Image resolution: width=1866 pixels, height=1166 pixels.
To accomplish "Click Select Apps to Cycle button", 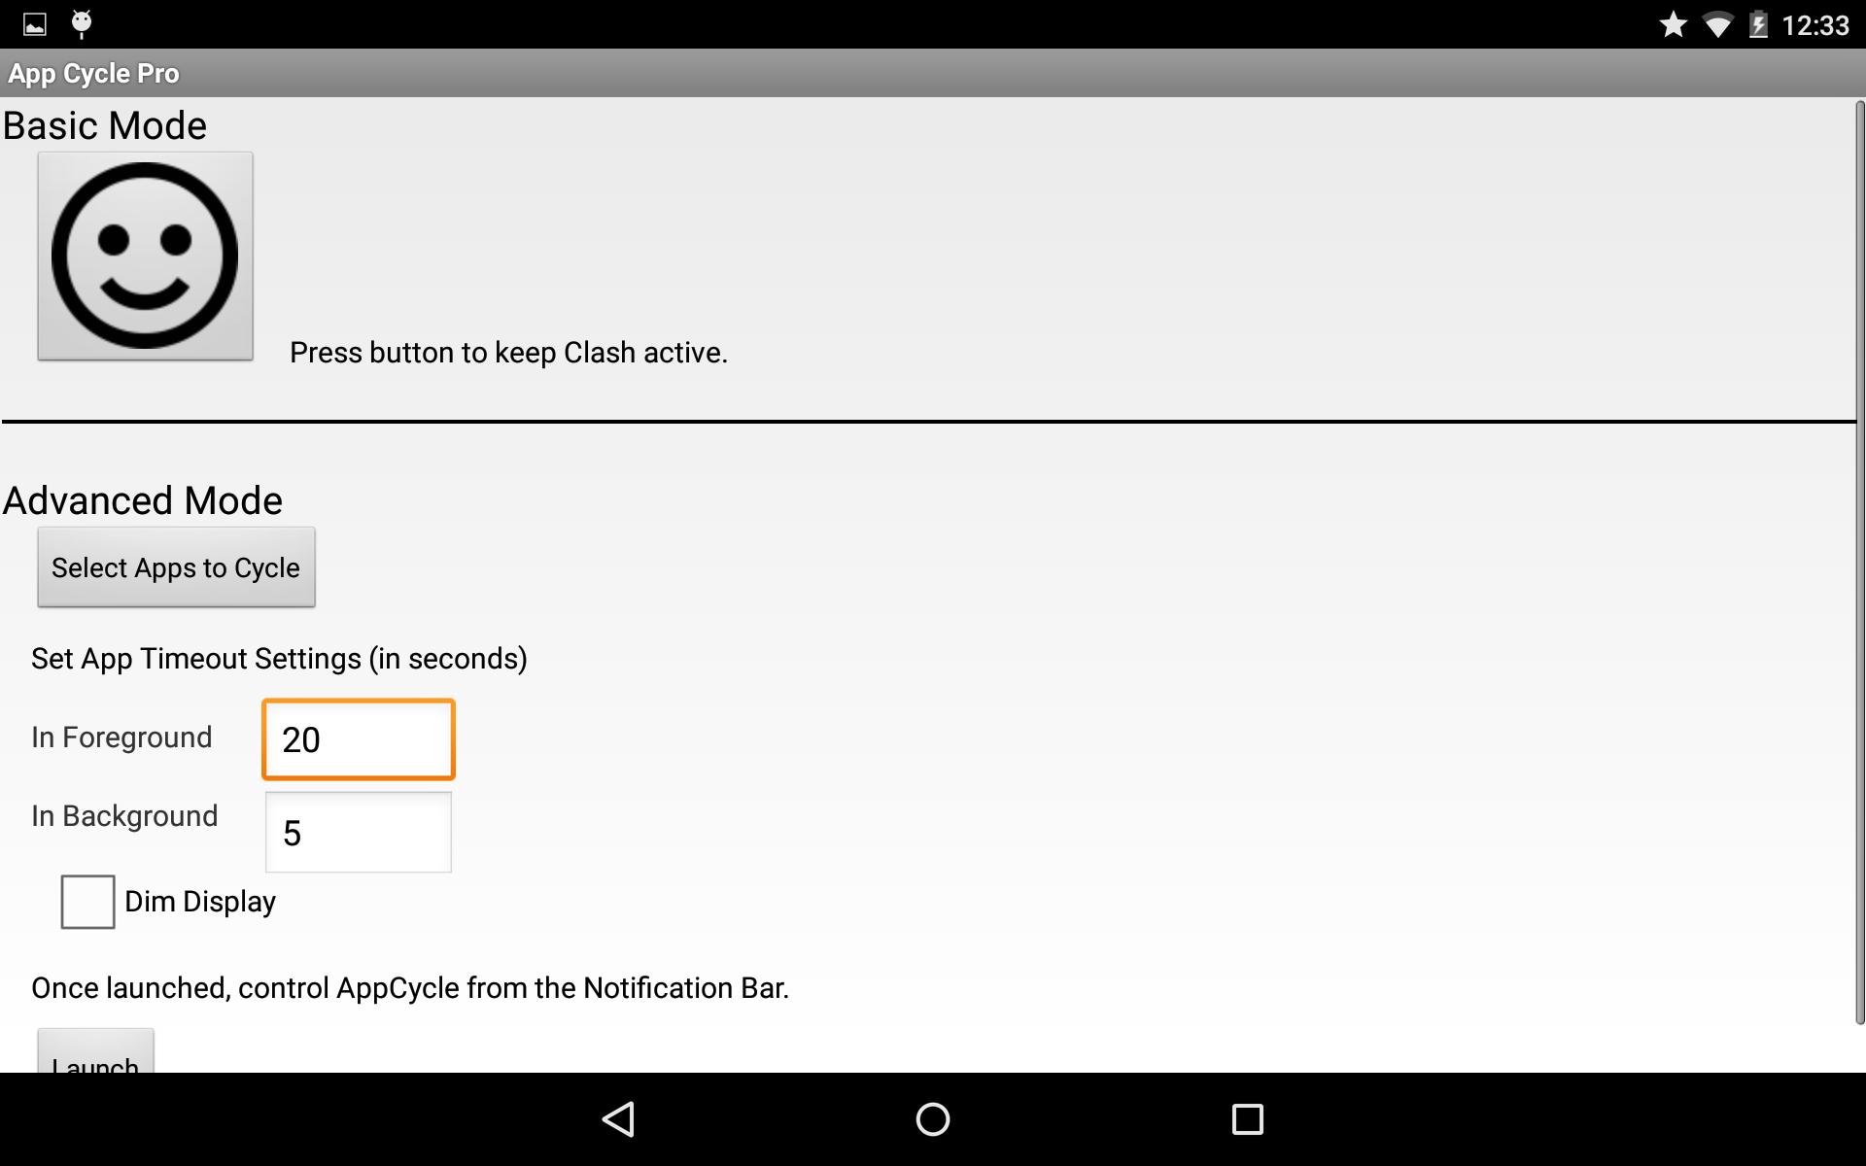I will pos(176,567).
